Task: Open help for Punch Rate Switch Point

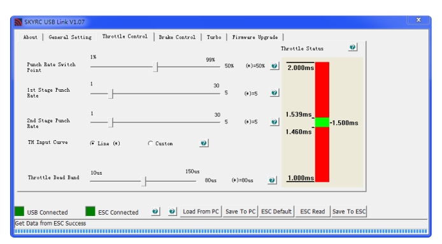Action: (274, 66)
